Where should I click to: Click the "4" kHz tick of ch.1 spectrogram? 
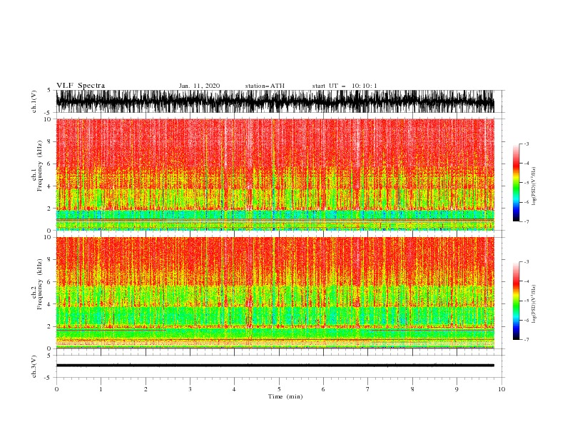click(x=51, y=186)
